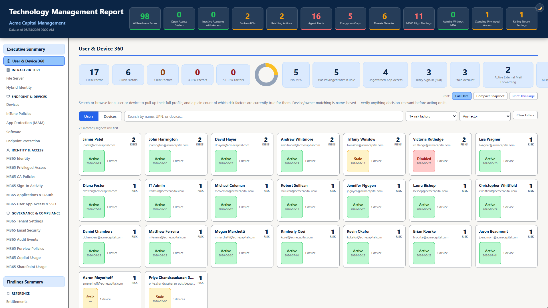Screen dimensions: 548x308
Task: Open M365 Copilot Usage
Action: pos(23,258)
